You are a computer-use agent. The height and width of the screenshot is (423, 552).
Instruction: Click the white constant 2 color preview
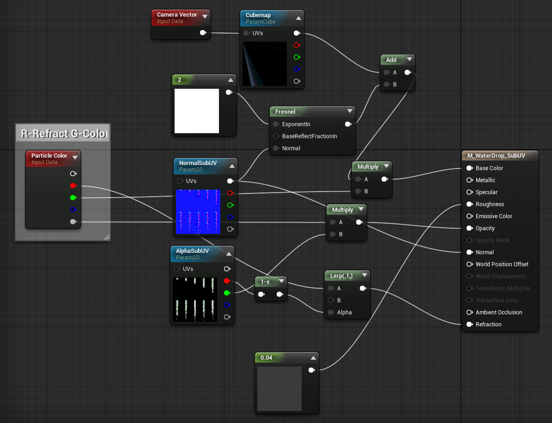tap(197, 111)
